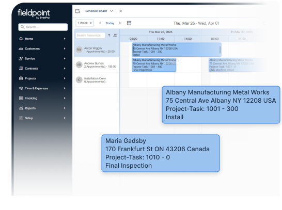This screenshot has height=210, width=282.
Task: Focus the Search Resources field
Action: (x=90, y=36)
